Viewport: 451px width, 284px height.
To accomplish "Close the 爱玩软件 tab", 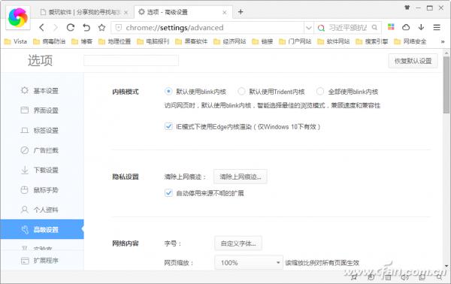I will 126,12.
